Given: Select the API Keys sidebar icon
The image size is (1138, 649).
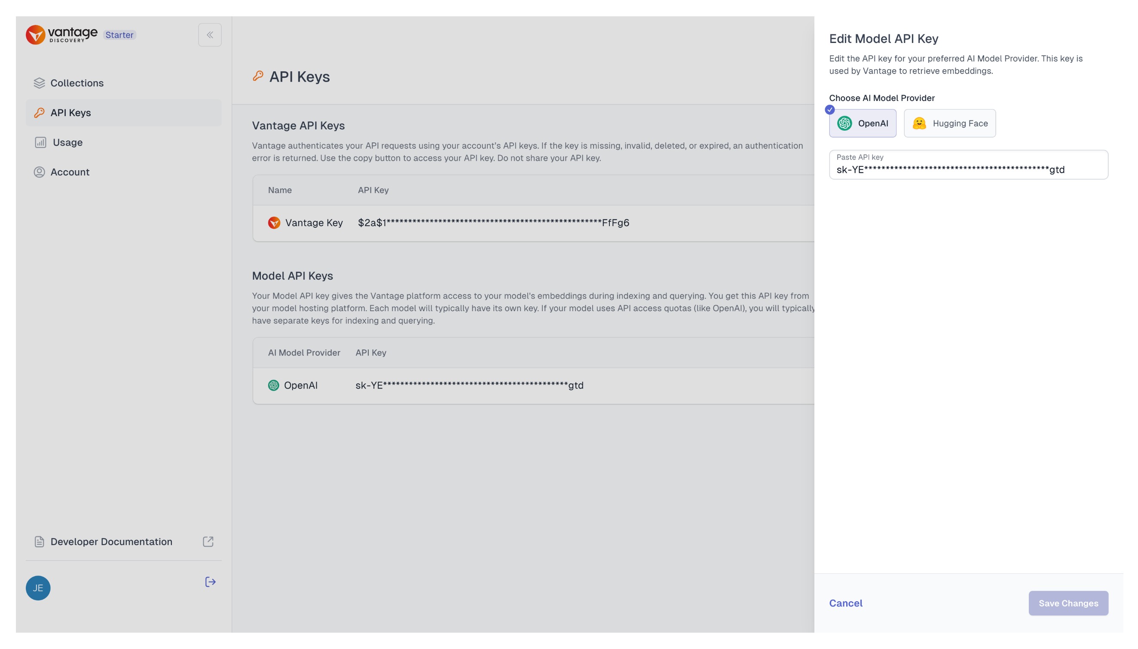Looking at the screenshot, I should click(38, 113).
